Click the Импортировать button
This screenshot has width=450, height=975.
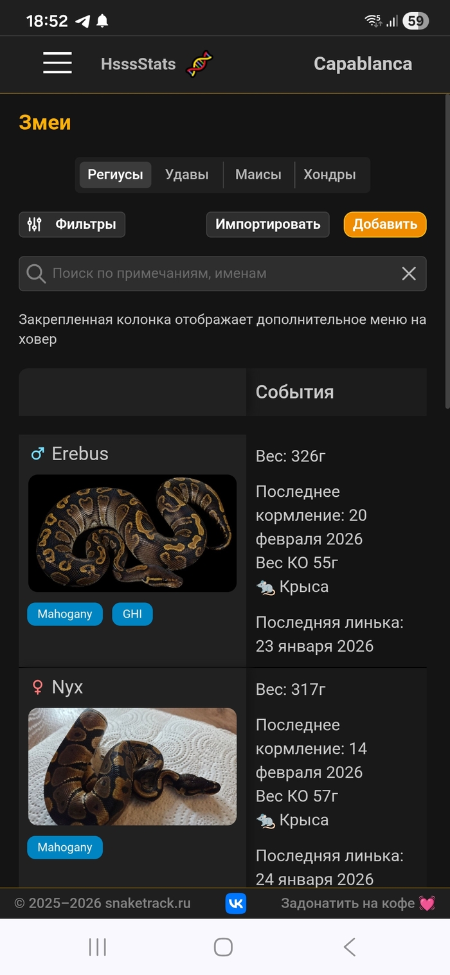coord(267,224)
